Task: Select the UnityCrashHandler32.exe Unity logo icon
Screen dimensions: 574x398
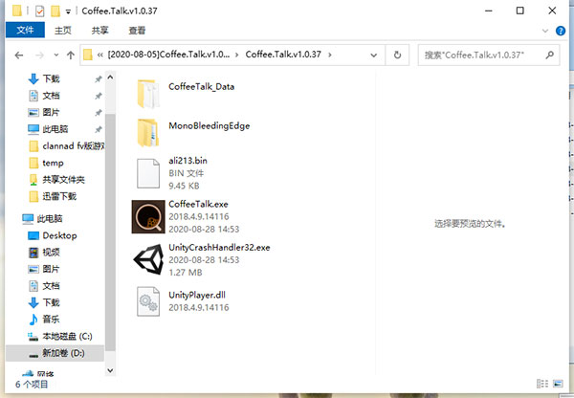Action: (x=148, y=259)
